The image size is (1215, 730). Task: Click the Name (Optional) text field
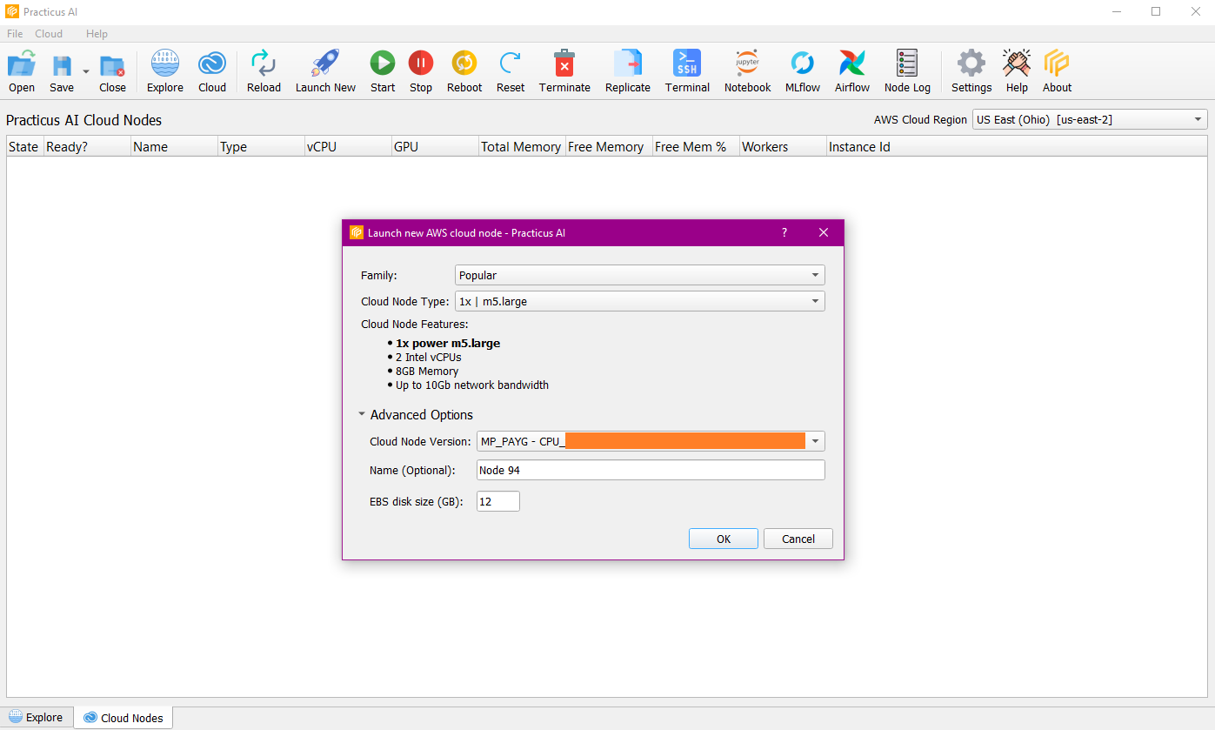(x=650, y=470)
